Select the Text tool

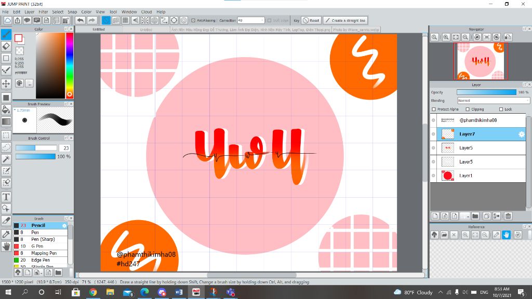[6, 197]
